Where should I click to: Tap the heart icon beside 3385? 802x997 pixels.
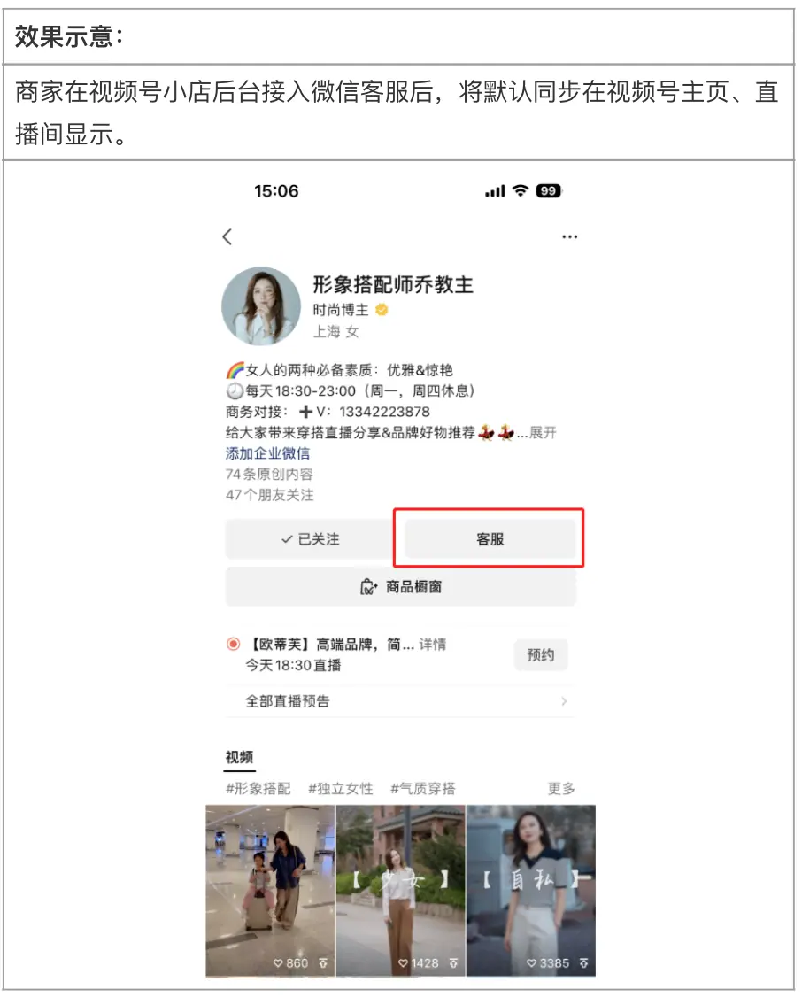pyautogui.click(x=532, y=963)
